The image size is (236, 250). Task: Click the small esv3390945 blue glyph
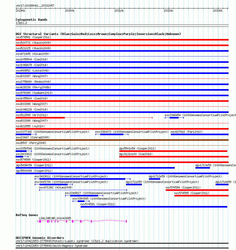pyautogui.click(x=81, y=201)
